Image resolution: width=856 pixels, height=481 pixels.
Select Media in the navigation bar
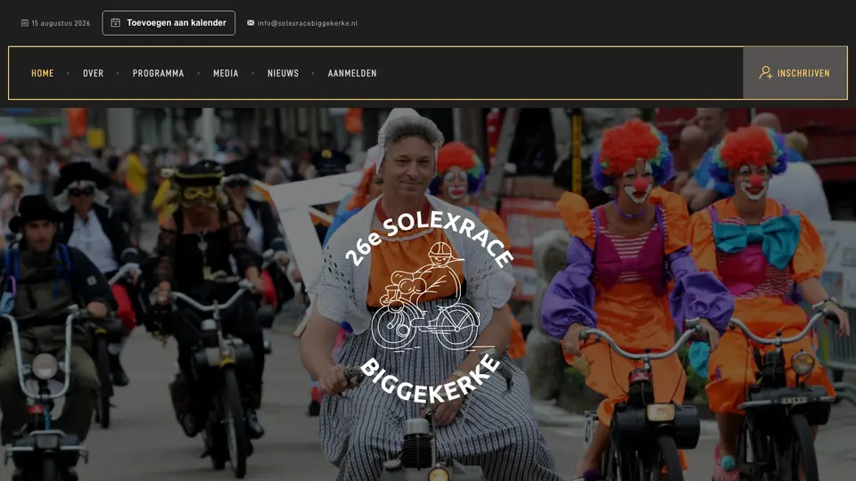pyautogui.click(x=226, y=73)
